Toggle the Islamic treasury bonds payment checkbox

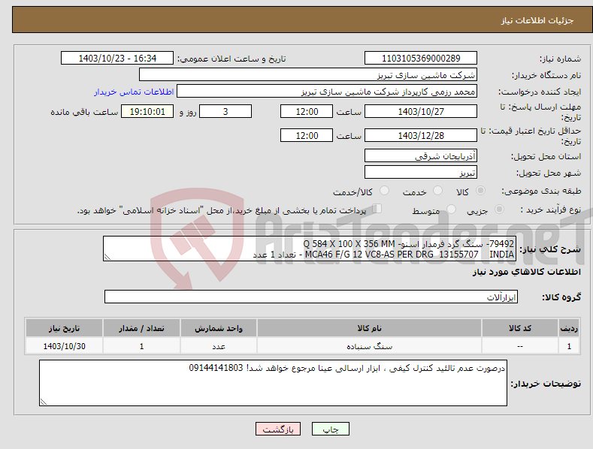coord(377,209)
